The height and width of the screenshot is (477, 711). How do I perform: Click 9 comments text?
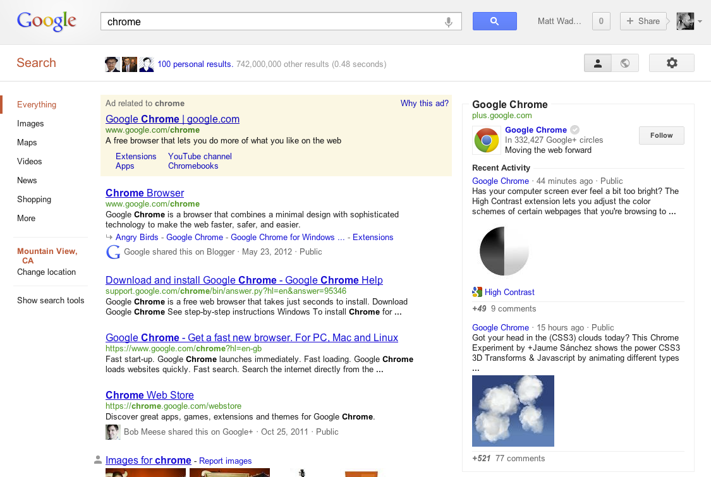[x=513, y=309]
